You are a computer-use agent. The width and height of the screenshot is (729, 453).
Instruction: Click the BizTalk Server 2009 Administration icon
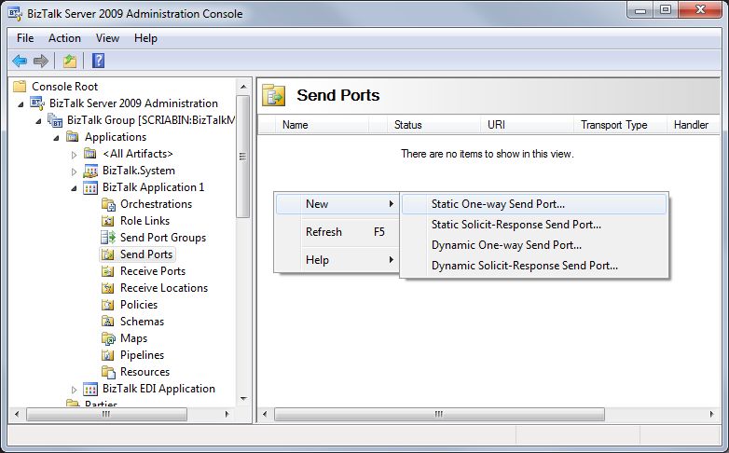coord(37,103)
